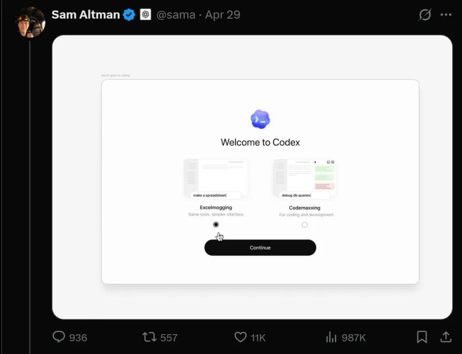Click the Grok slashed-circle icon
Screen dimensions: 462x354
click(x=425, y=15)
